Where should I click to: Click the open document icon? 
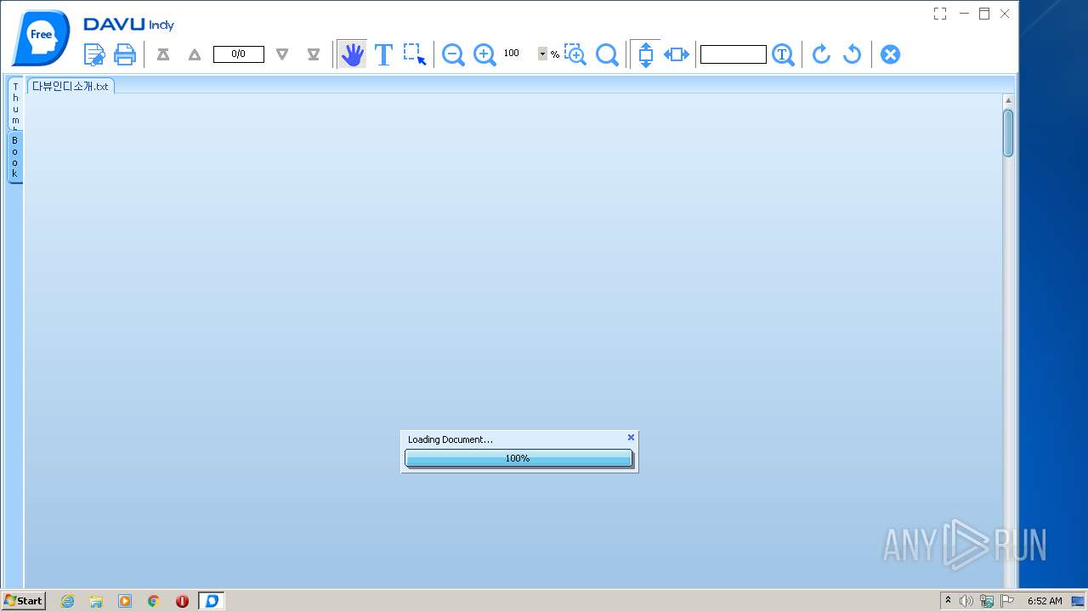pyautogui.click(x=94, y=54)
